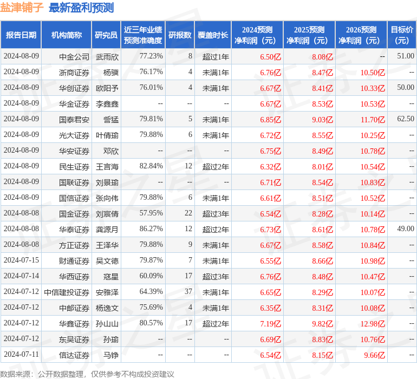Select the 2024预测净利润 column header
Image resolution: width=417 pixels, height=379 pixels.
[257, 35]
